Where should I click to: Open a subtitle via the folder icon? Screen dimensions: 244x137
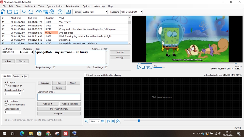coord(9,12)
